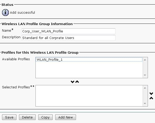Copy this profile group
Image resolution: width=155 pixels, height=123 pixels.
(x=45, y=117)
